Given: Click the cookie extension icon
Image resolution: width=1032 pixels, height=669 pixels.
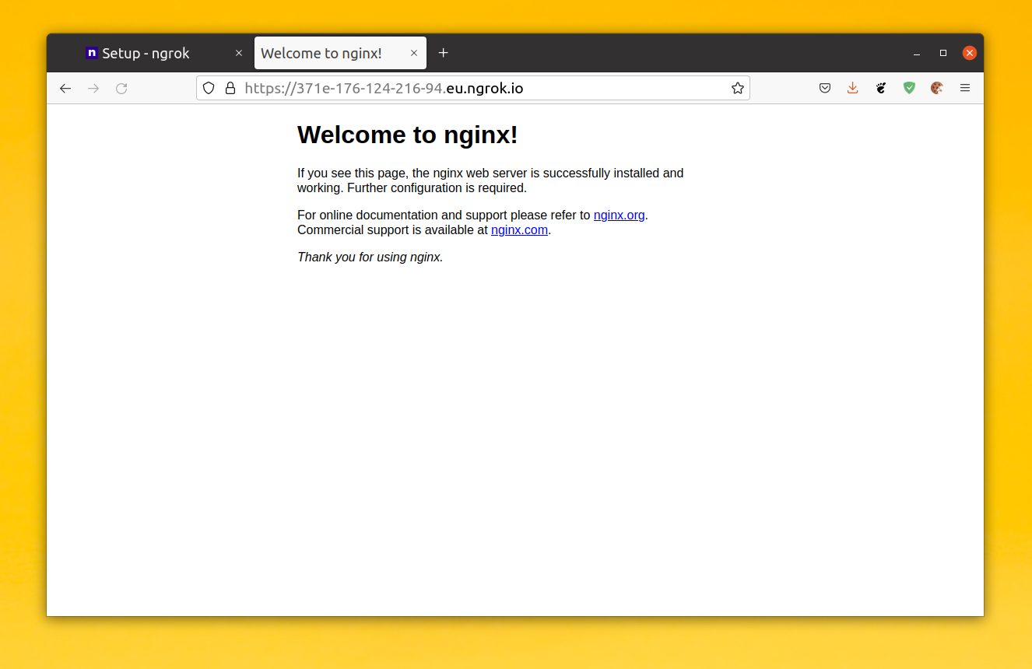Looking at the screenshot, I should pyautogui.click(x=937, y=89).
